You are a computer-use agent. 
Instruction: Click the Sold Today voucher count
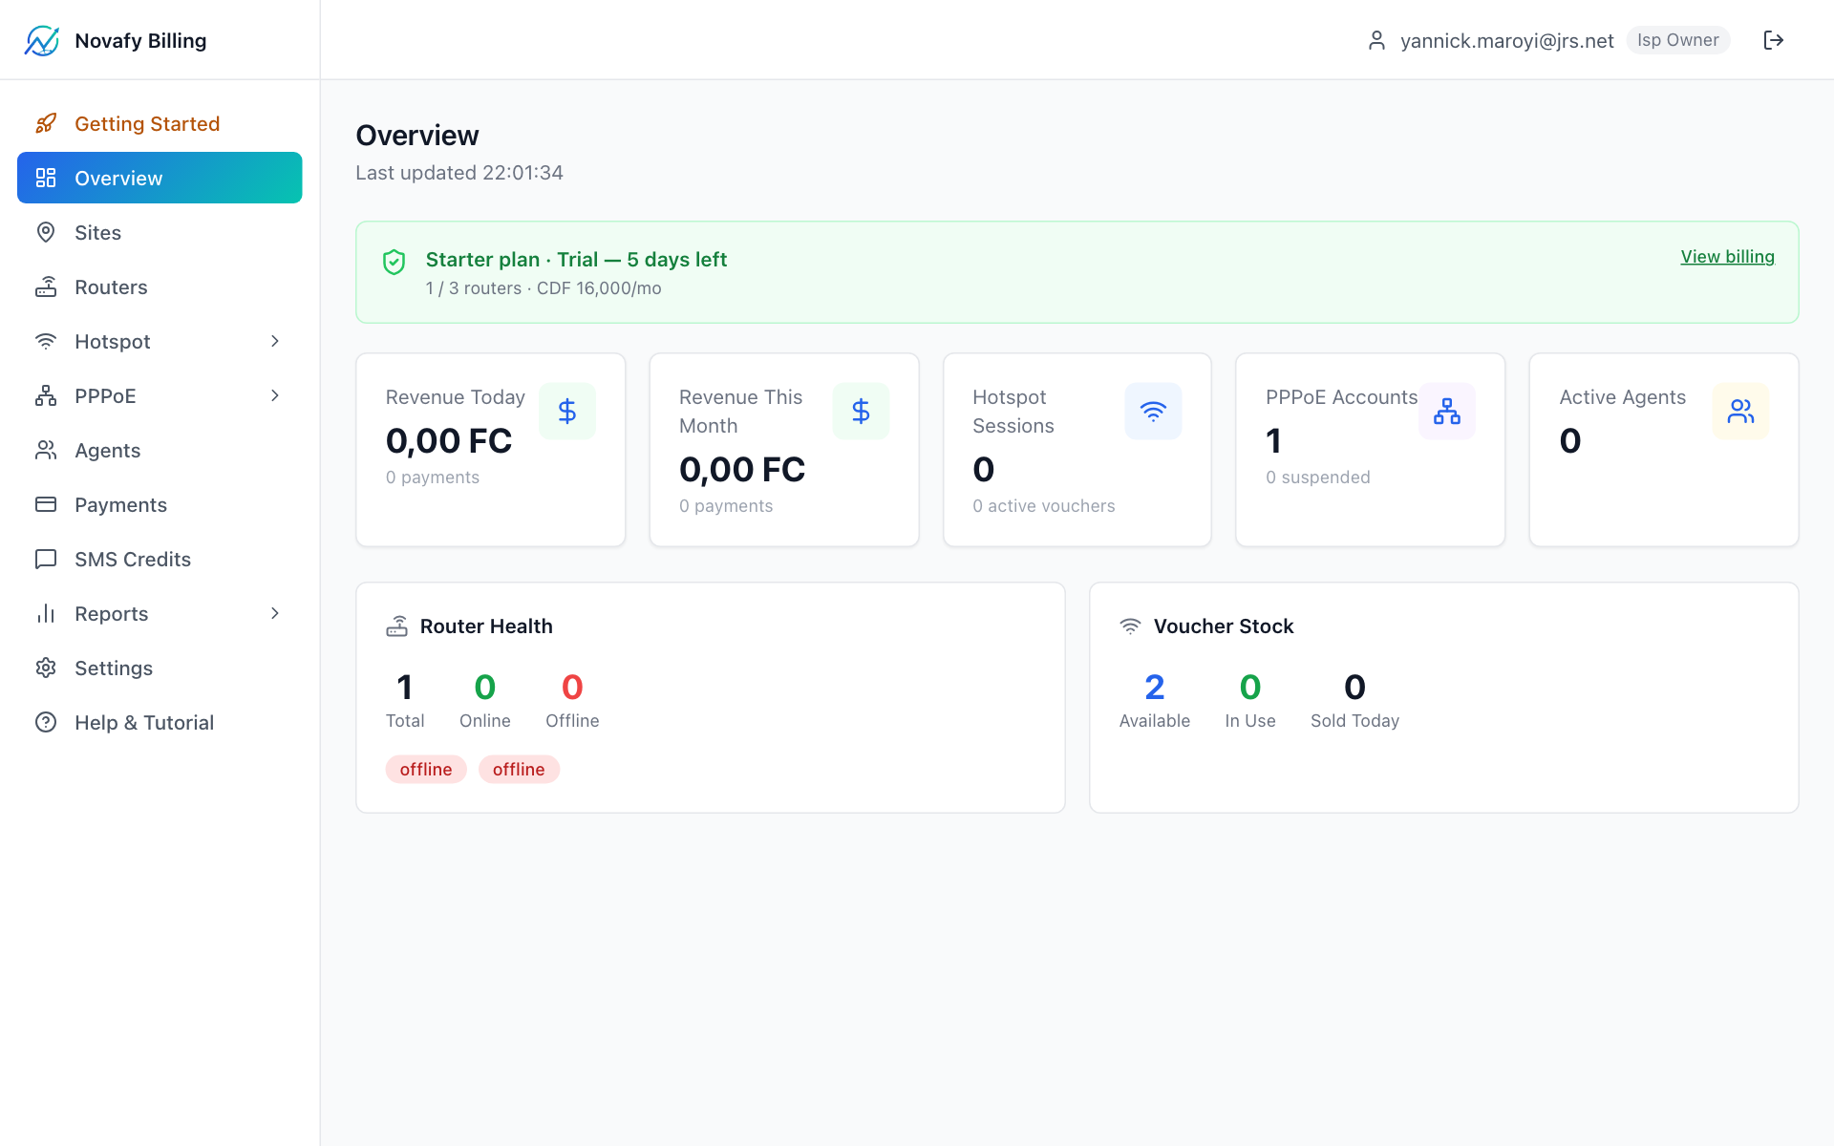click(x=1354, y=687)
